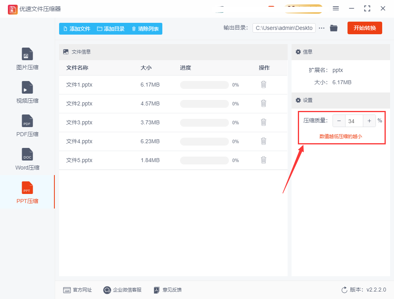
Task: Select the 文件2.pptx row name
Action: tap(79, 103)
